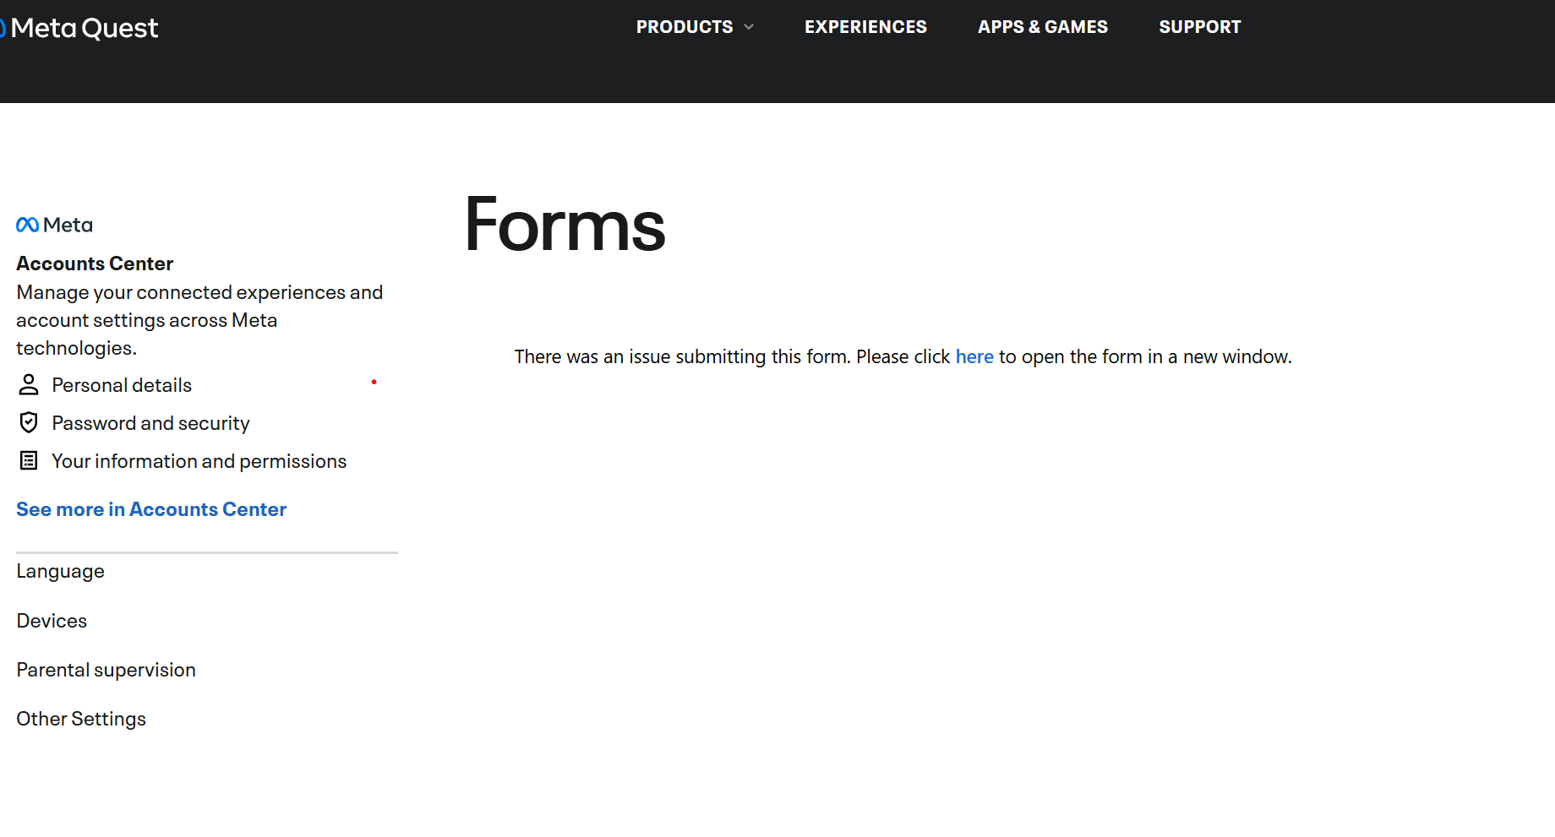Viewport: 1555px width, 837px height.
Task: Select Support in the header menu
Action: [1200, 27]
